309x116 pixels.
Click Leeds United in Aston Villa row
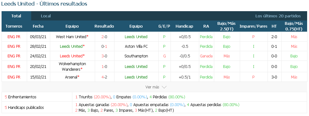pyautogui.click(x=71, y=47)
